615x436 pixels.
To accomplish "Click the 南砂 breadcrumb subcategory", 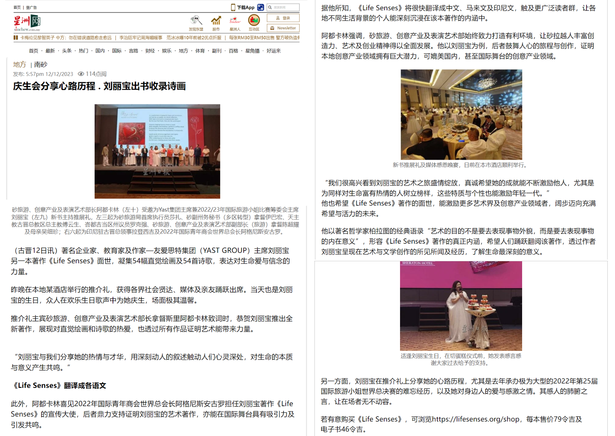I will pos(41,65).
